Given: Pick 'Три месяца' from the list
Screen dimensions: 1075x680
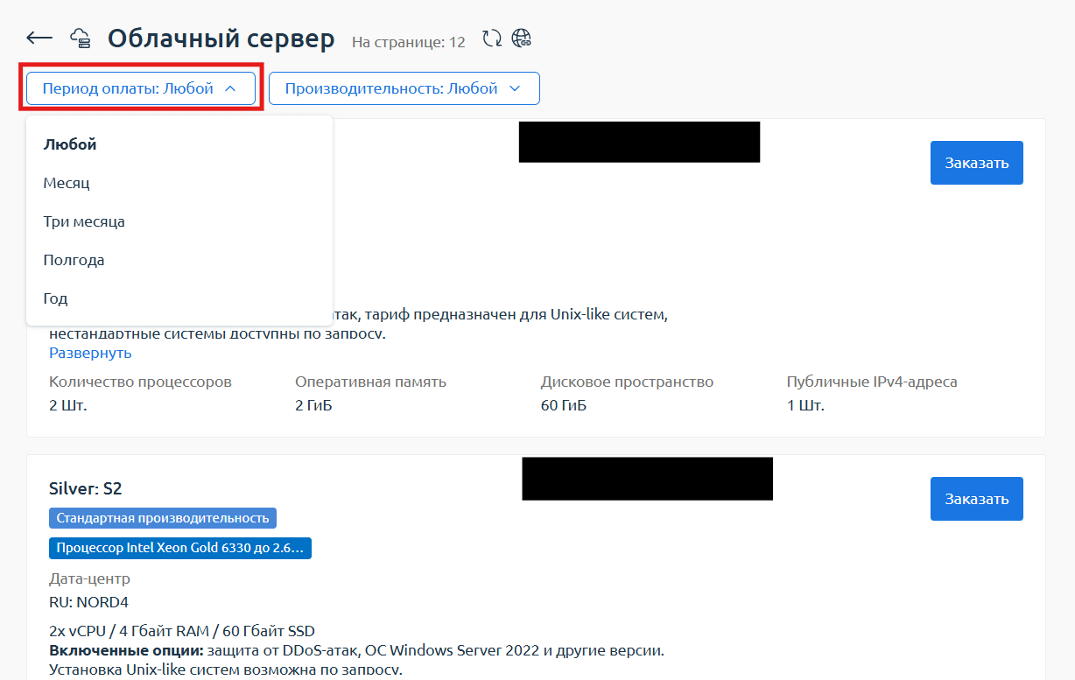Looking at the screenshot, I should (84, 221).
